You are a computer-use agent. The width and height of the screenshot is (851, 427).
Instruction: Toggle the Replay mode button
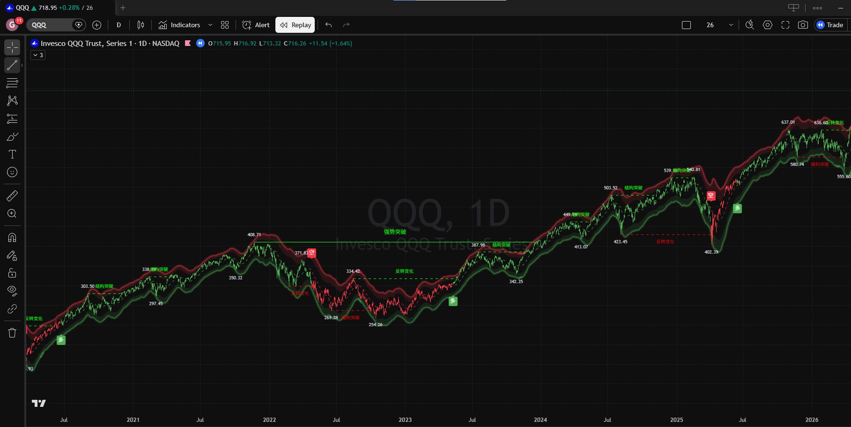[x=295, y=25]
